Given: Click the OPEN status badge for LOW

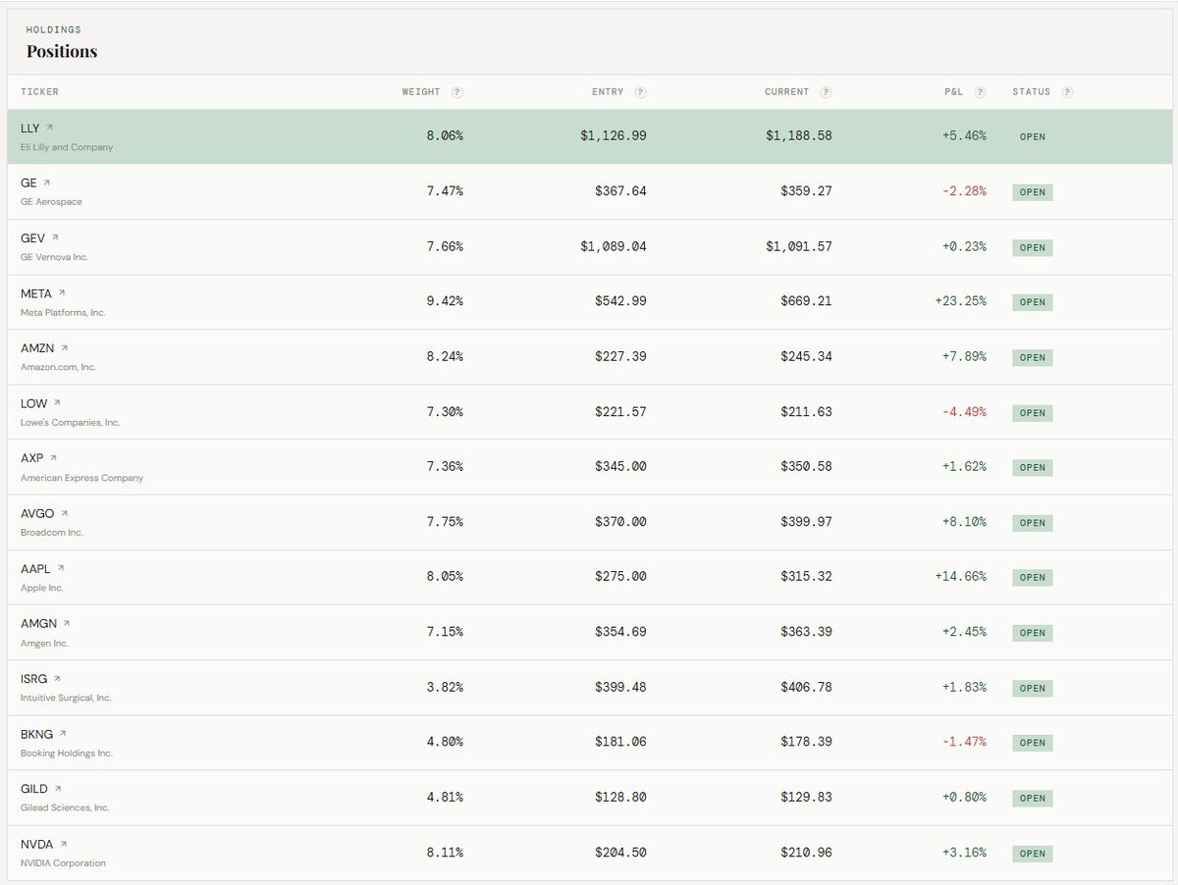Looking at the screenshot, I should click(1033, 413).
